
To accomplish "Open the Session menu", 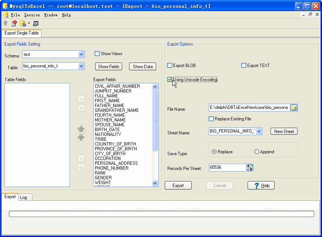I will coord(32,15).
